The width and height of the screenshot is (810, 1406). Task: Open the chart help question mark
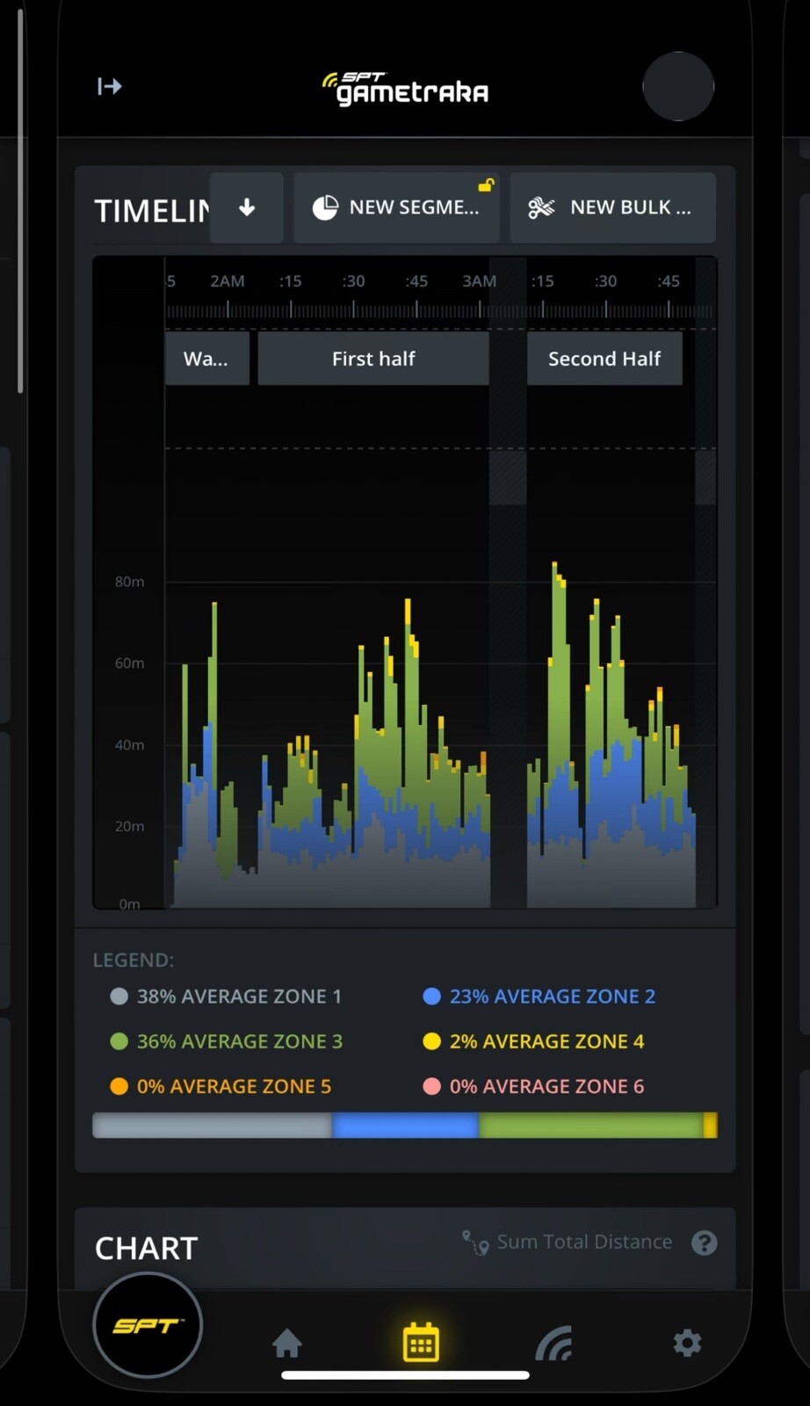[704, 1243]
